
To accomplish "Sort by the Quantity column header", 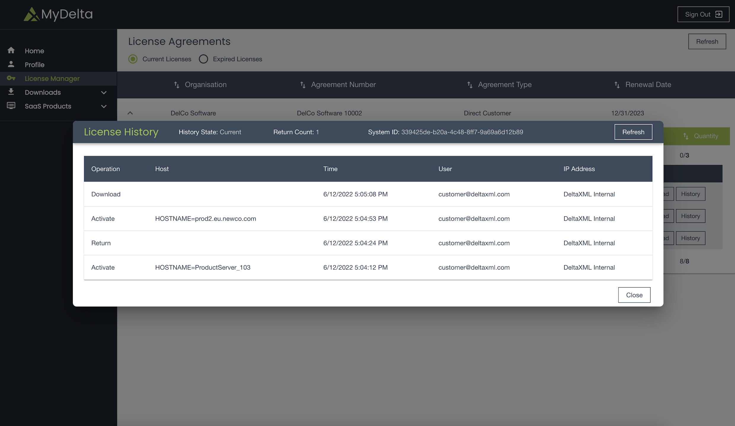I will click(x=706, y=136).
